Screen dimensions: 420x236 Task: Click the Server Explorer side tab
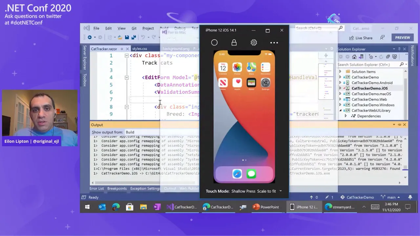point(85,57)
